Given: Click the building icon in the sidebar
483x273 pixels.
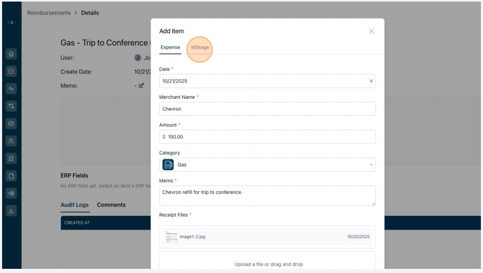Looking at the screenshot, I should (11, 158).
